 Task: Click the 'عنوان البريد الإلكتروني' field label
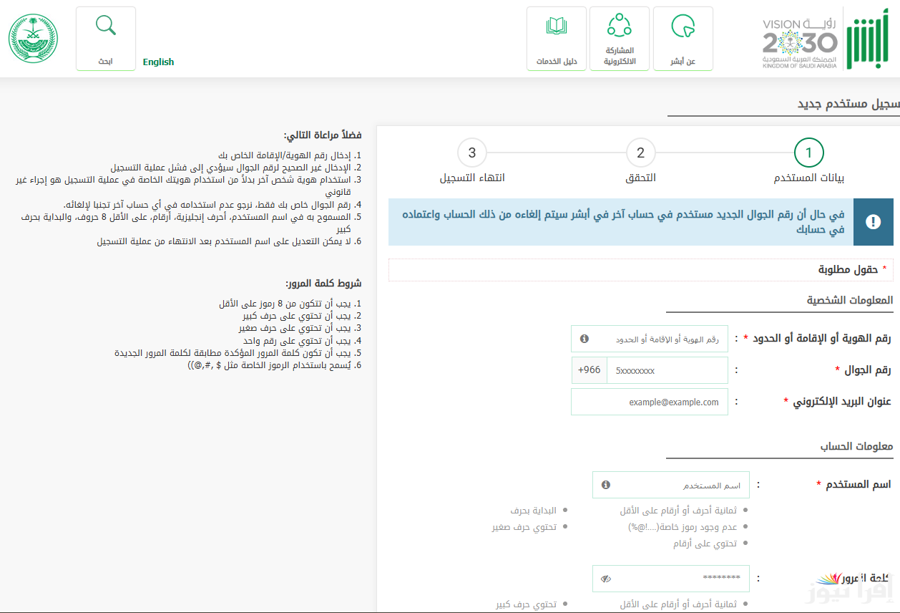pos(843,402)
